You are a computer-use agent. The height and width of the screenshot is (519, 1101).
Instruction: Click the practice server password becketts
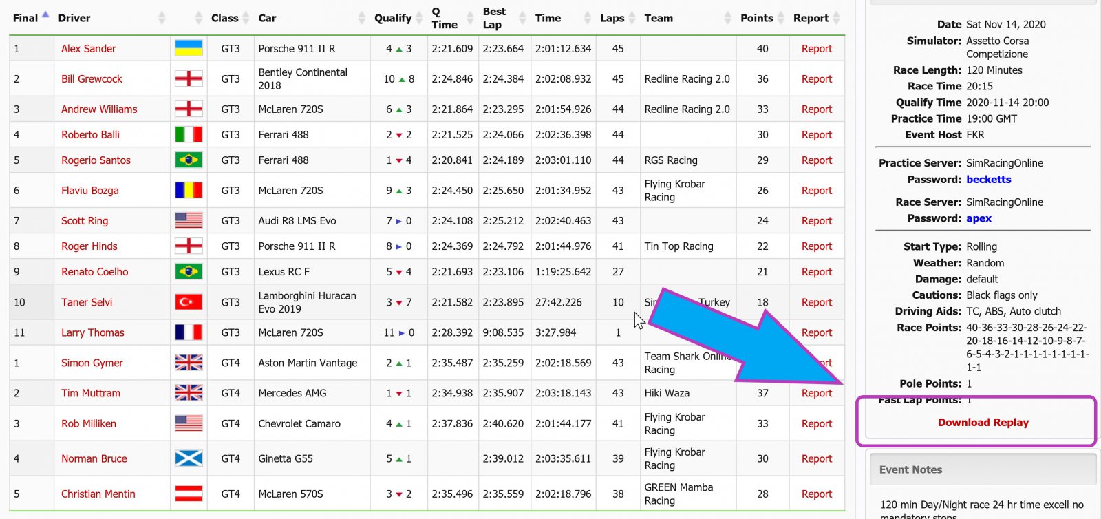(x=988, y=180)
